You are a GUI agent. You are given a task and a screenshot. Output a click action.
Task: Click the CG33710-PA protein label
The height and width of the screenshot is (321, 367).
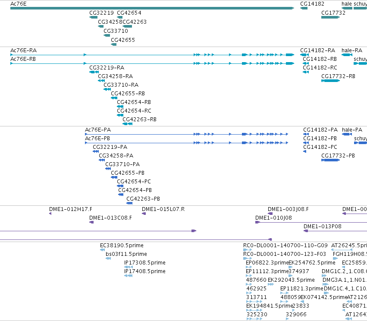pos(122,164)
